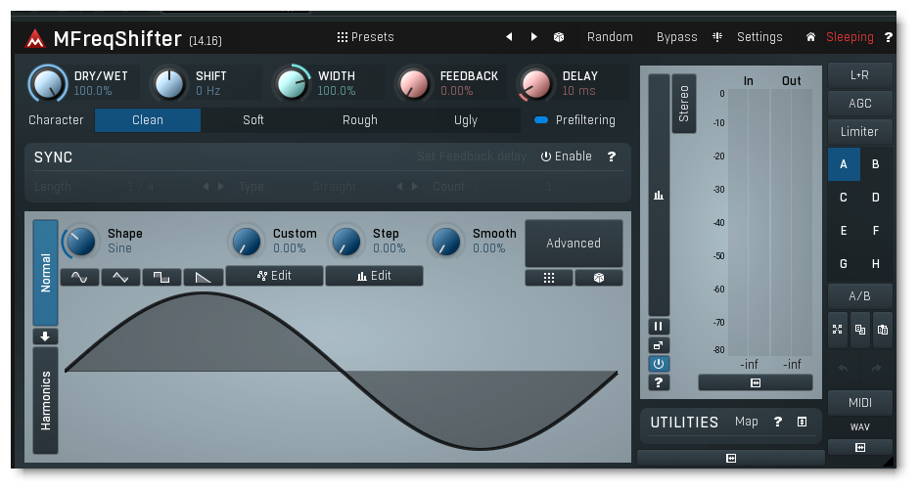Pop out the meter window icon
919x491 pixels.
point(659,345)
